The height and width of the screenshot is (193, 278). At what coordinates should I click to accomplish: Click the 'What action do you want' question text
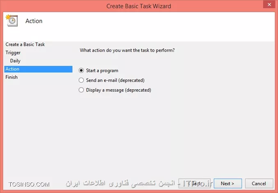(x=127, y=50)
